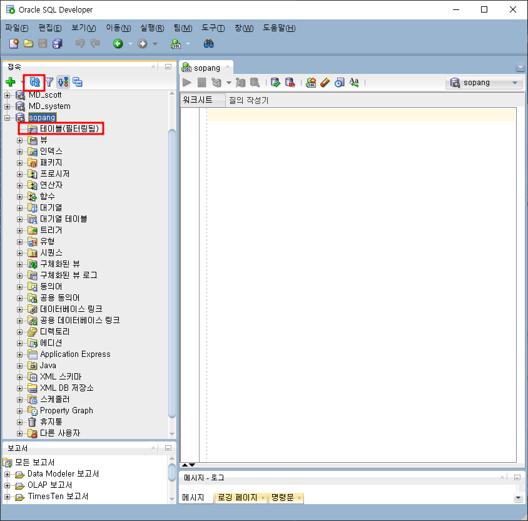Open the sopang connection dropdown at right
Viewport: 528px width, 521px height.
point(484,83)
